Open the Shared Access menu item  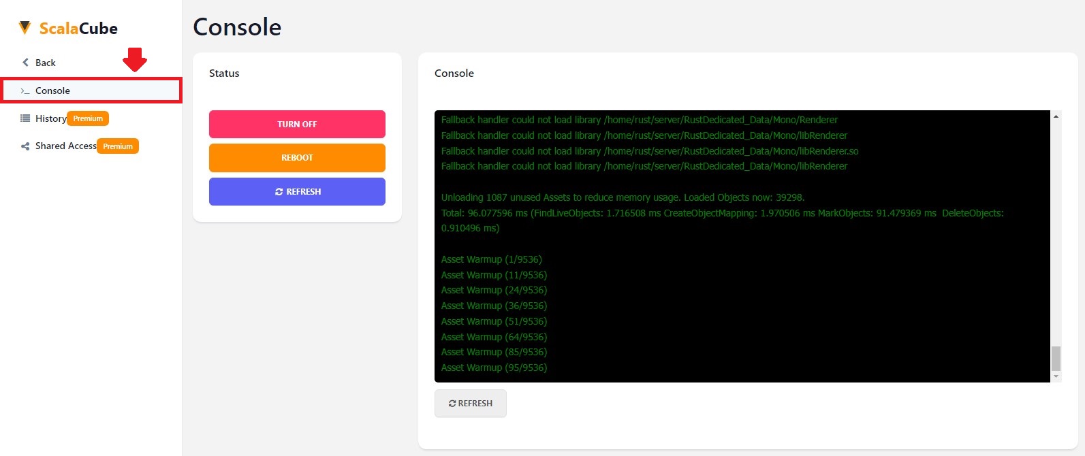click(65, 146)
